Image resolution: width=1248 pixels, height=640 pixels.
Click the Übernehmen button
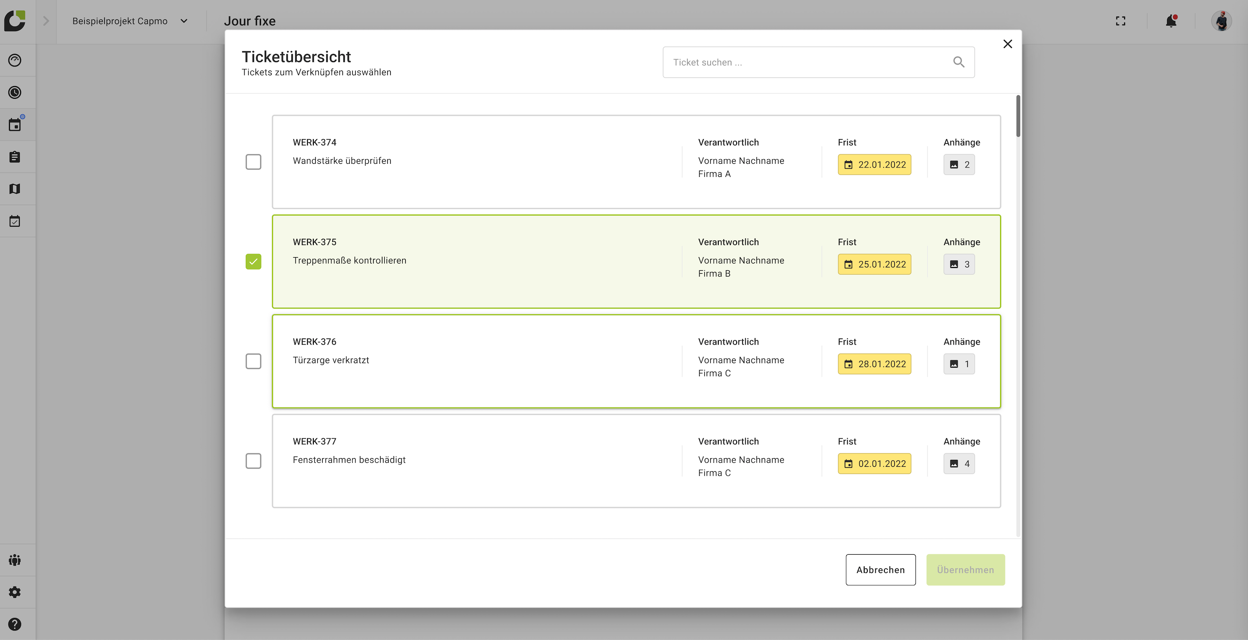click(965, 570)
